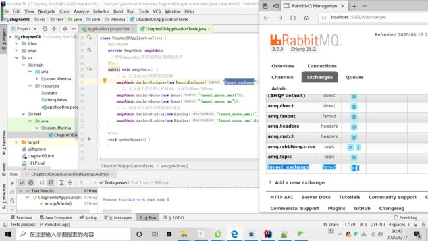Open File Explorer on taskbar
The width and height of the screenshot is (428, 241).
184,234
